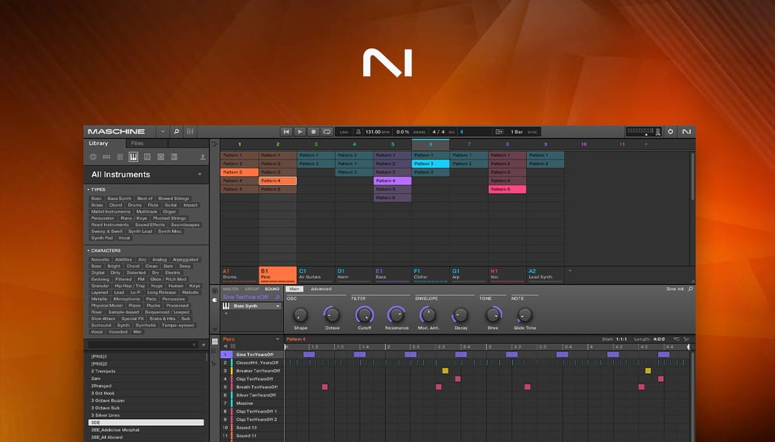
Task: Click the magnifier beside Sine TenYearsOff
Action: (x=277, y=297)
